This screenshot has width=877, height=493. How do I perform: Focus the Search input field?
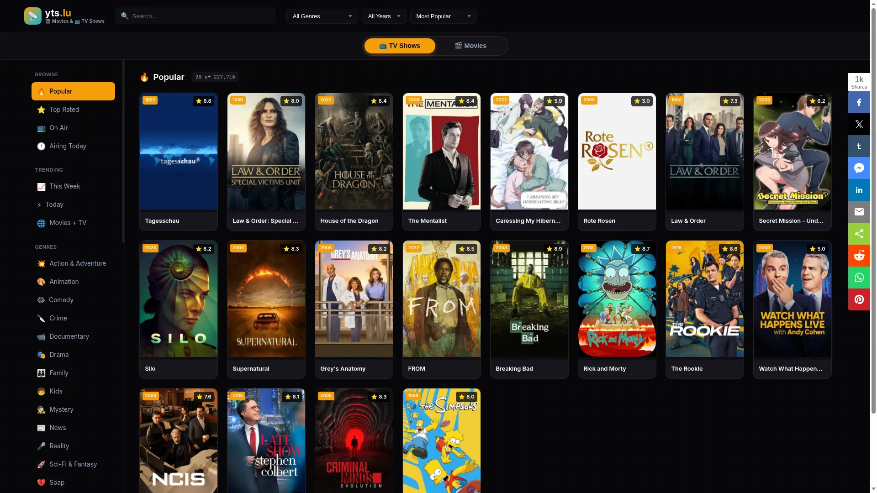coord(195,16)
